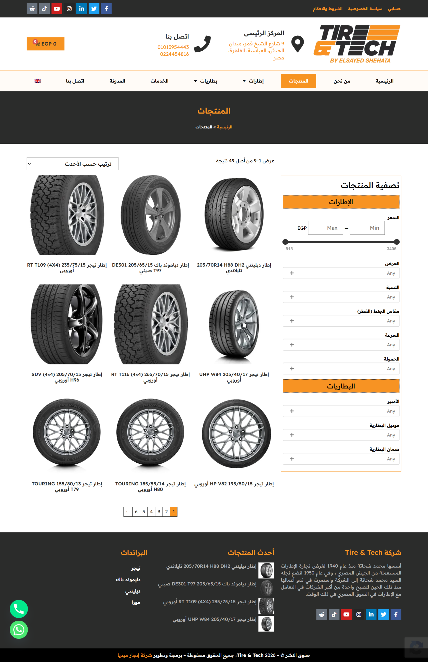Switch language via the UK flag icon

tap(37, 81)
